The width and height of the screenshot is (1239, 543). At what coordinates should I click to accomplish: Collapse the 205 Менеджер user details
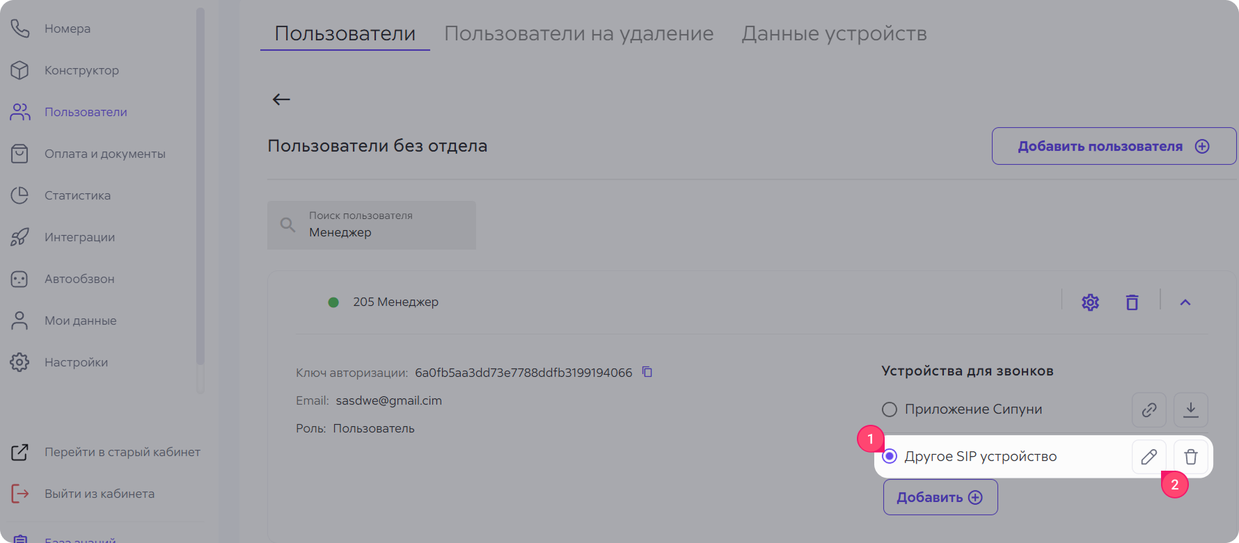click(x=1185, y=302)
